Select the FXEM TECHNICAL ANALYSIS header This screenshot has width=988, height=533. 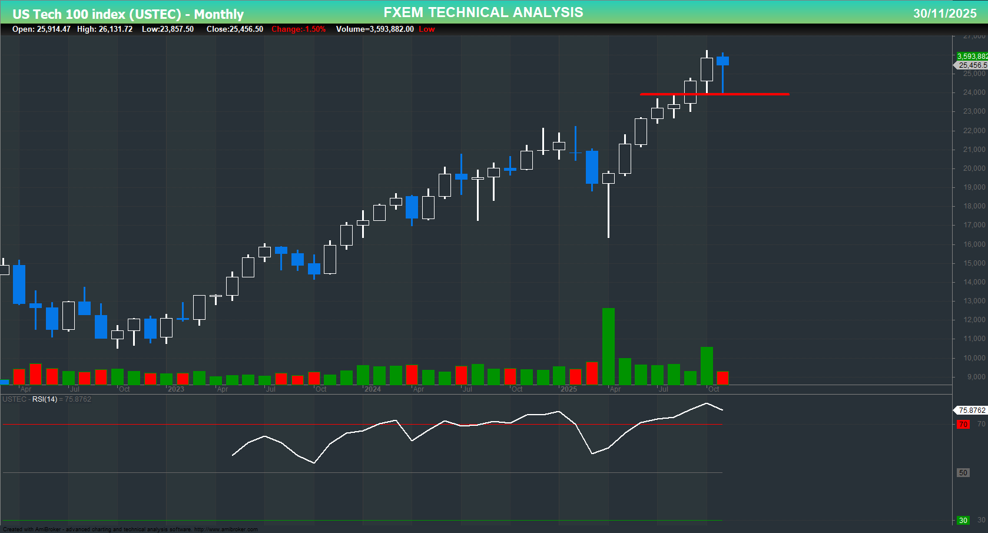click(483, 12)
